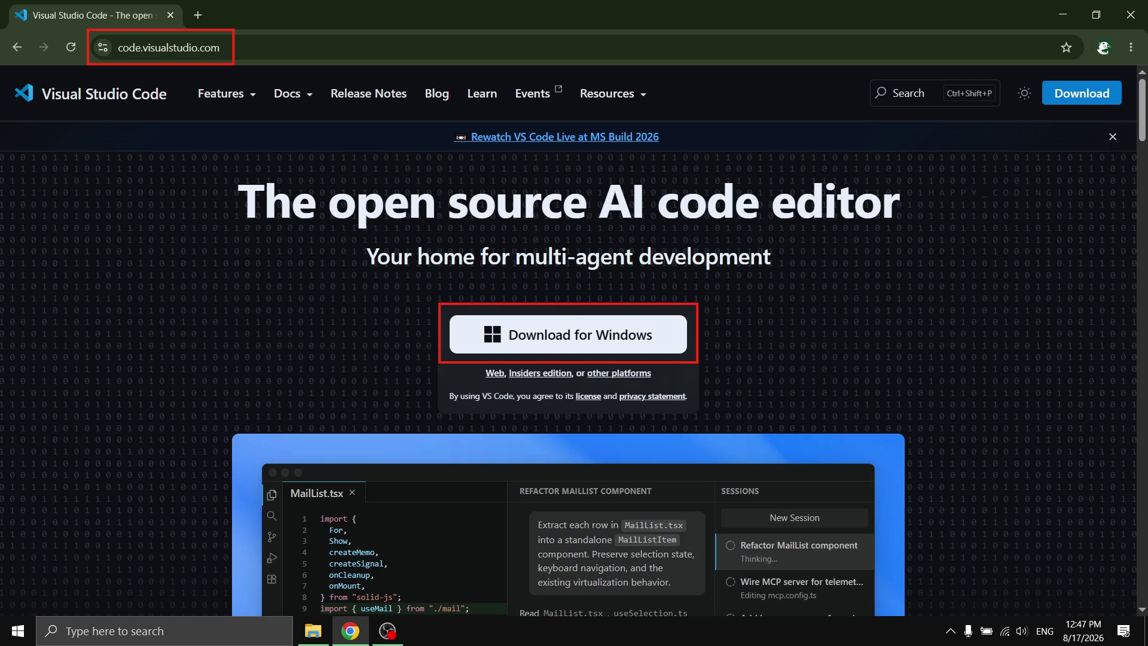Open the privacy statement link
1148x646 pixels.
pyautogui.click(x=652, y=397)
